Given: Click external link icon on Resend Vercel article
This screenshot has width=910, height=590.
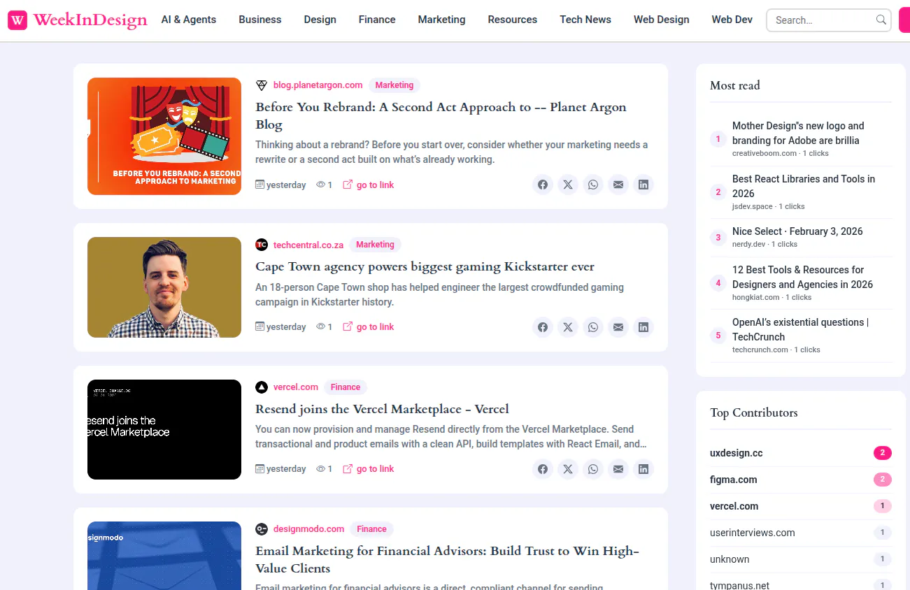Looking at the screenshot, I should pos(348,468).
